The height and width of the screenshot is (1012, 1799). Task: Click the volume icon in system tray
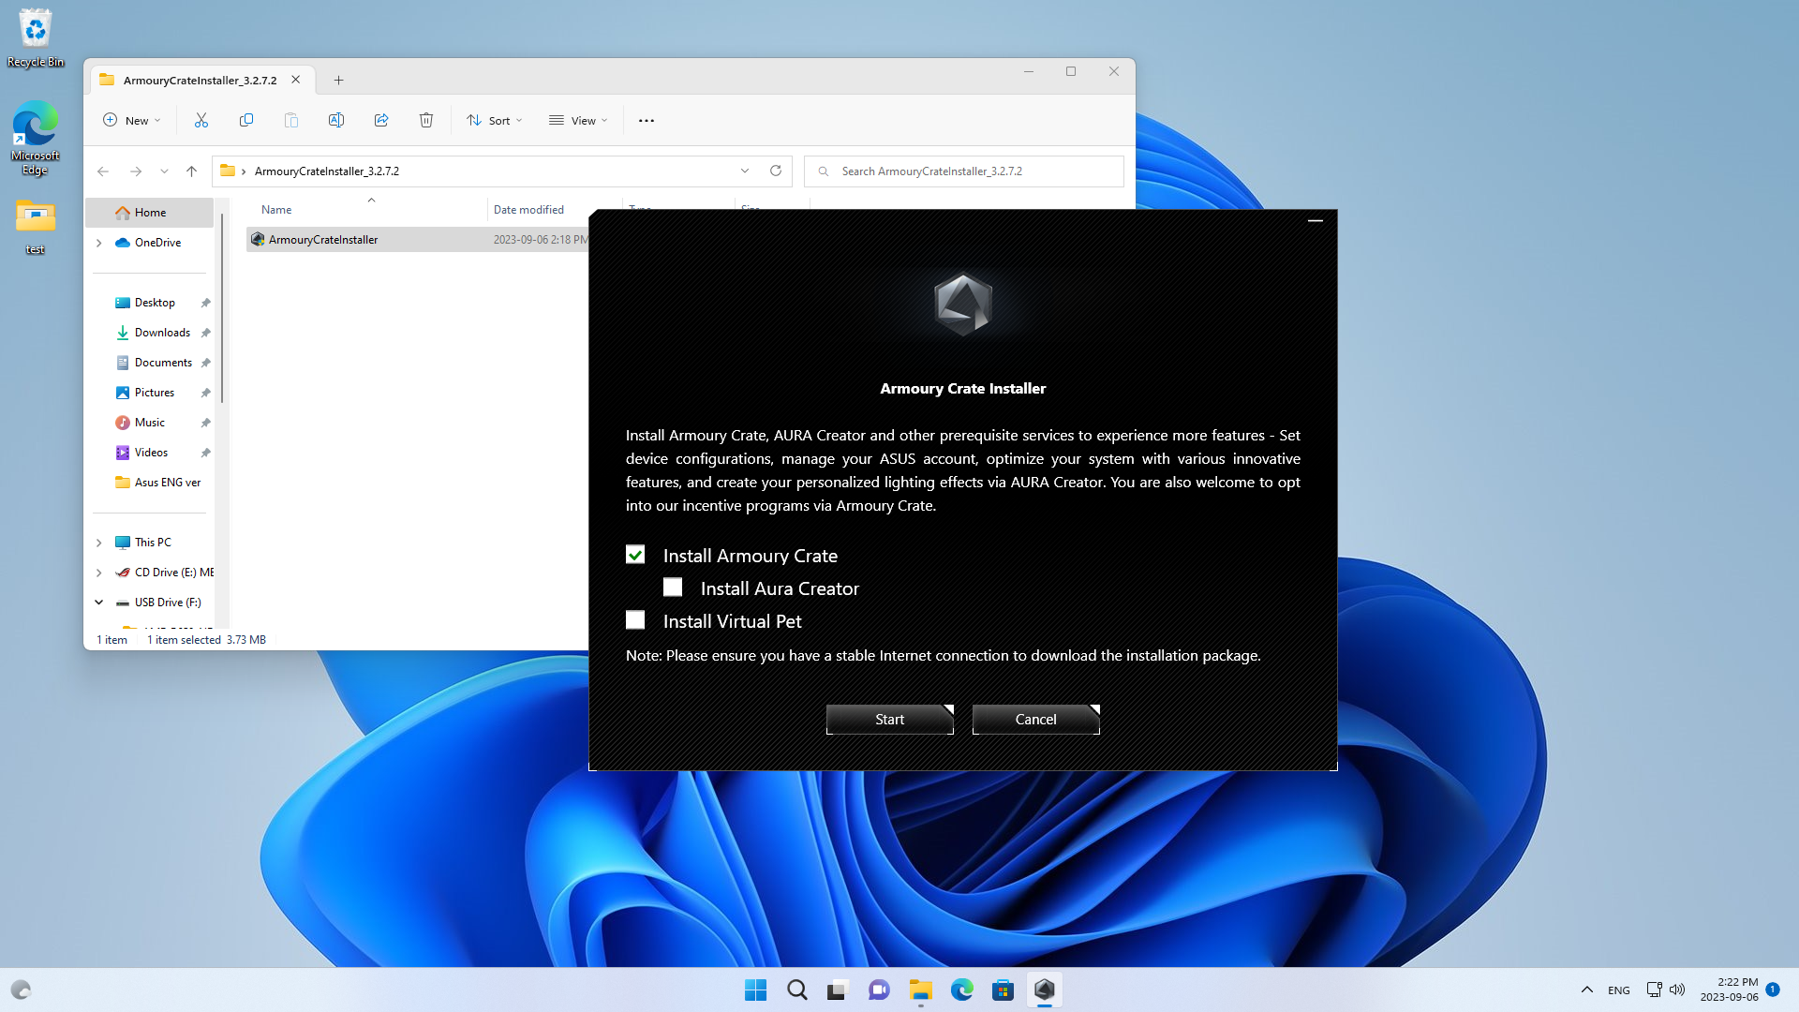coord(1677,990)
